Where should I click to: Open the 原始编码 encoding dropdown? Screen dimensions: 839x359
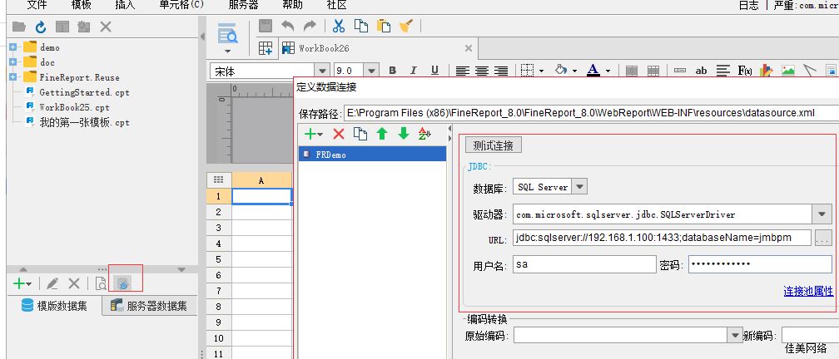click(735, 336)
